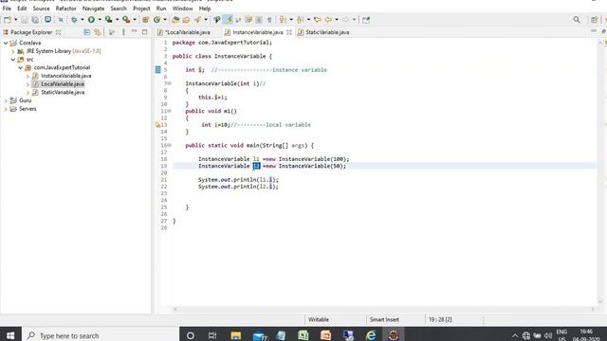
Task: Open the Source menu
Action: (41, 9)
